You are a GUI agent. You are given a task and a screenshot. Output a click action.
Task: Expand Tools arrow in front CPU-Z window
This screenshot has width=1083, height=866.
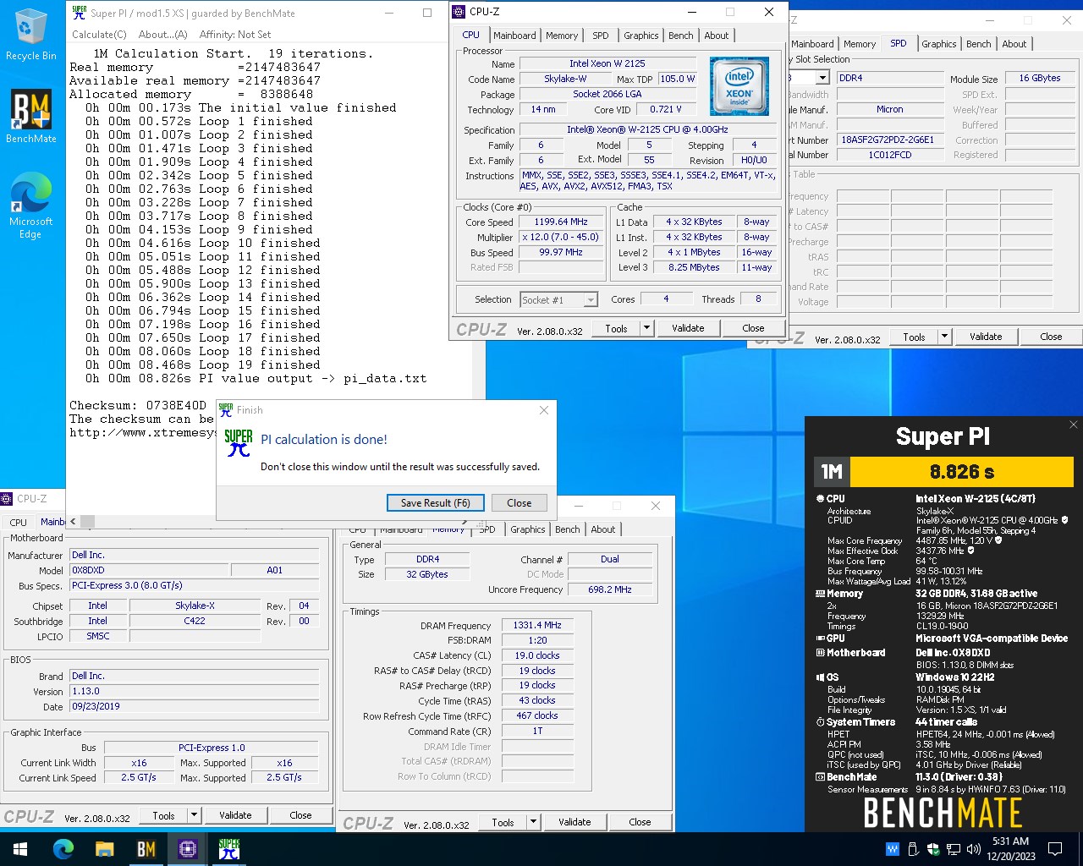(646, 328)
